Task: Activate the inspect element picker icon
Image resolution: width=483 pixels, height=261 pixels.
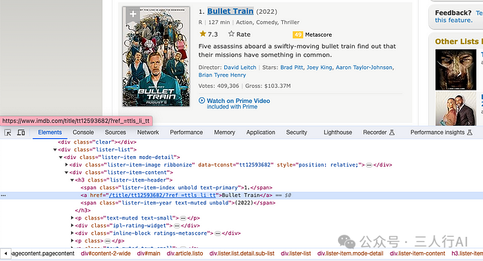Action: click(8, 133)
